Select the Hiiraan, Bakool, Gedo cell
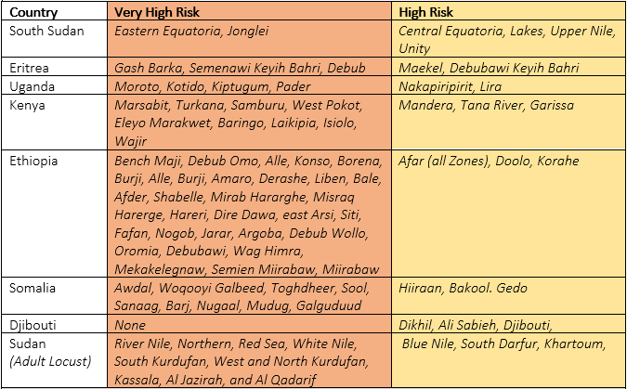This screenshot has width=627, height=389. point(508,296)
